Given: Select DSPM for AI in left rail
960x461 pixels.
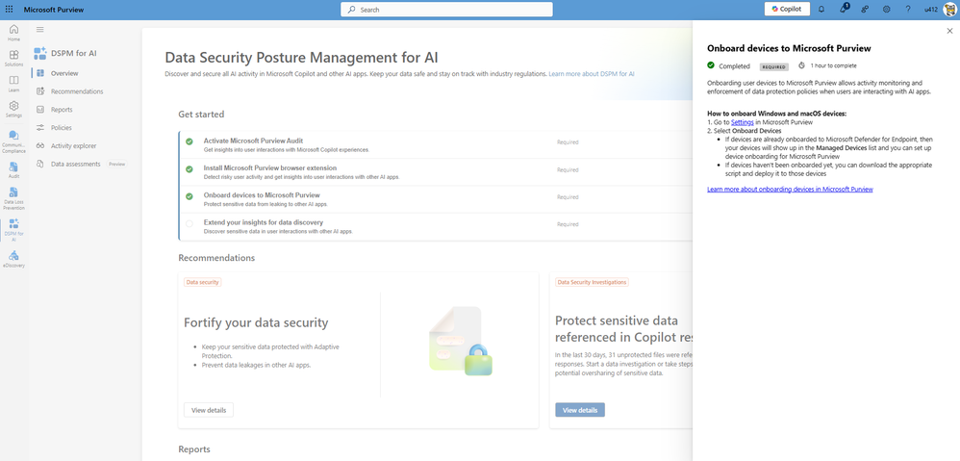Looking at the screenshot, I should coord(13,230).
